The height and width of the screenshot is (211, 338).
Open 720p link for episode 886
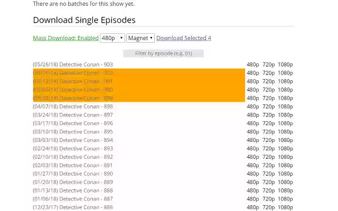click(268, 207)
